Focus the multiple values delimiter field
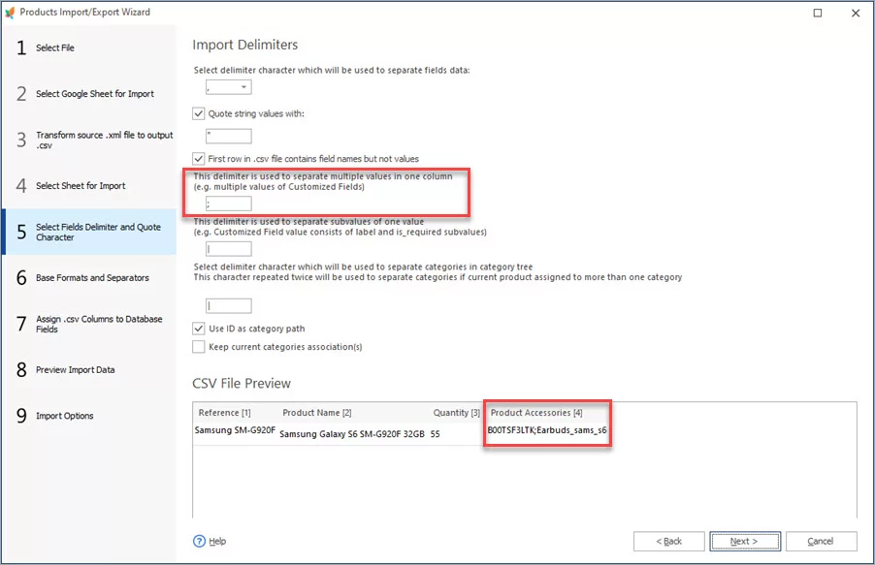875x565 pixels. tap(228, 204)
